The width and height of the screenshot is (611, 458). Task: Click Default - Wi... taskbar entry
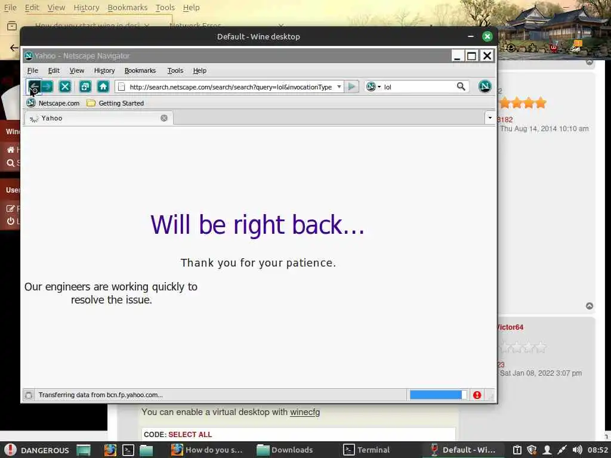click(462, 450)
